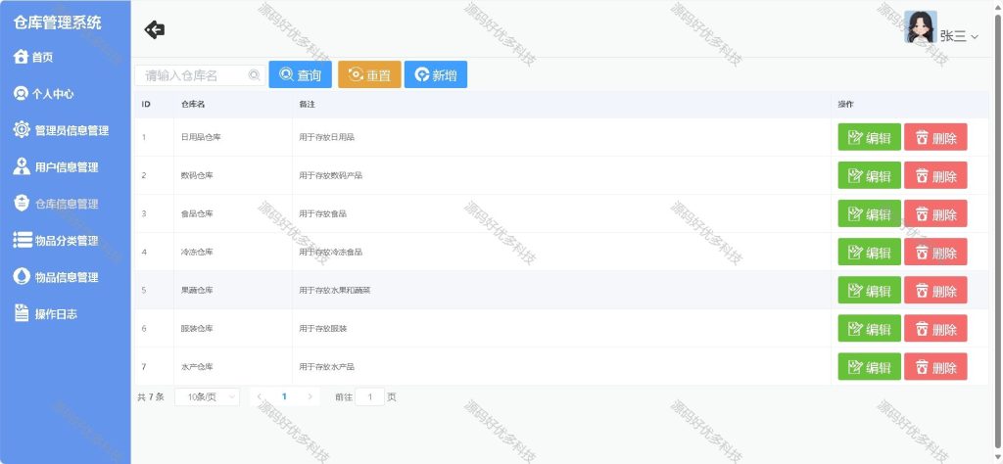Delete the 水产仓库 row

[935, 367]
